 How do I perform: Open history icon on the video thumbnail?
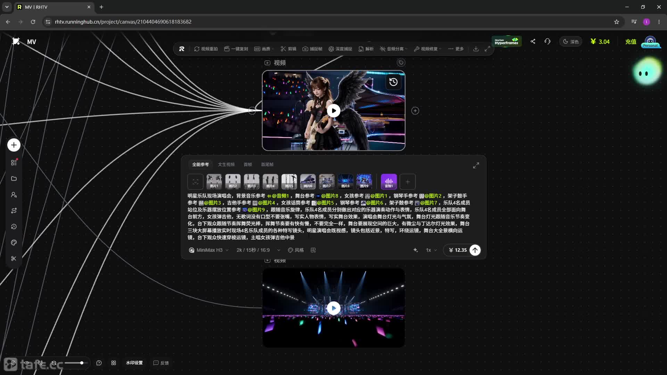pos(393,82)
